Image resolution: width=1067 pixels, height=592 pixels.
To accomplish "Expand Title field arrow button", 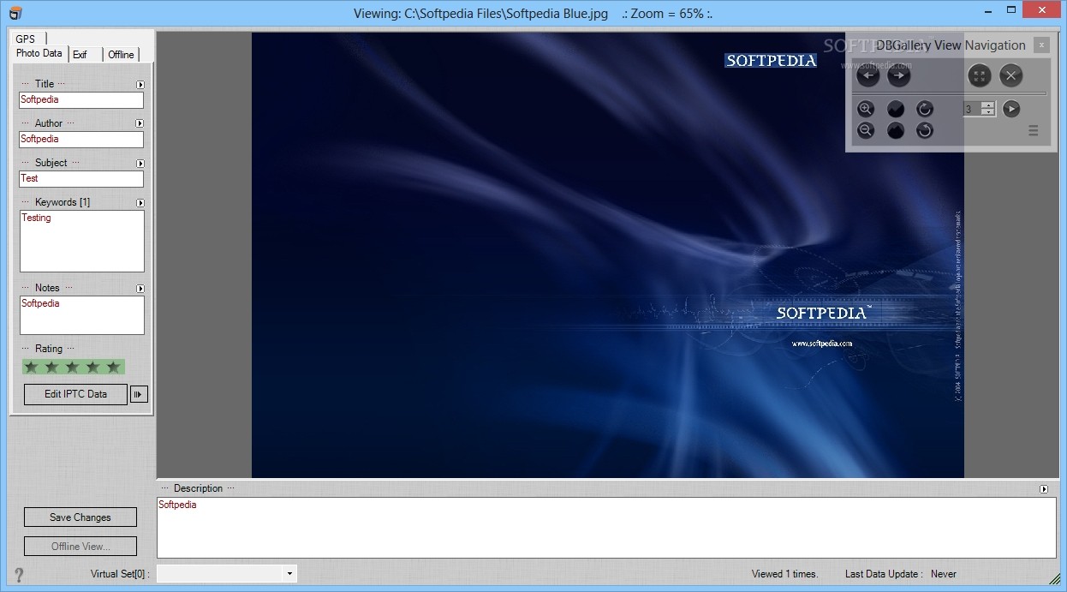I will point(140,85).
